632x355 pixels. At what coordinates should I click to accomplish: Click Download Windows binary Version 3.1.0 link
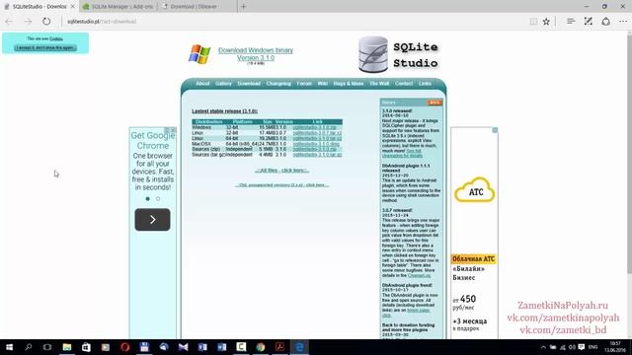pos(256,54)
